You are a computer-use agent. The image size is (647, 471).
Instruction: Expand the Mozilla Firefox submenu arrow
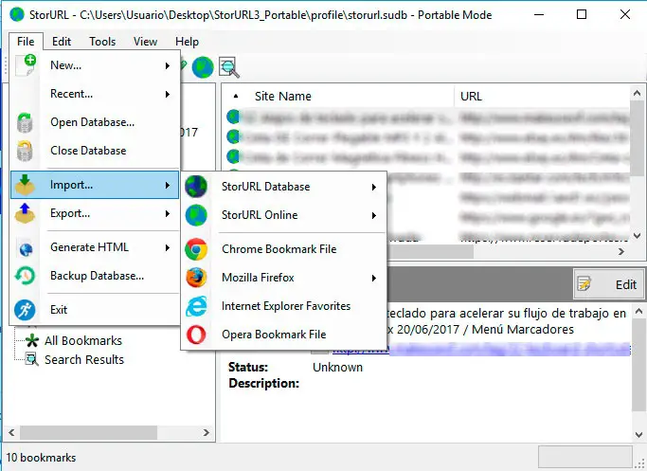click(374, 279)
